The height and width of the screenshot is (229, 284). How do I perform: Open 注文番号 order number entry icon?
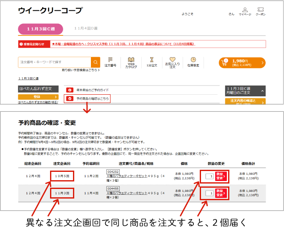[110, 62]
